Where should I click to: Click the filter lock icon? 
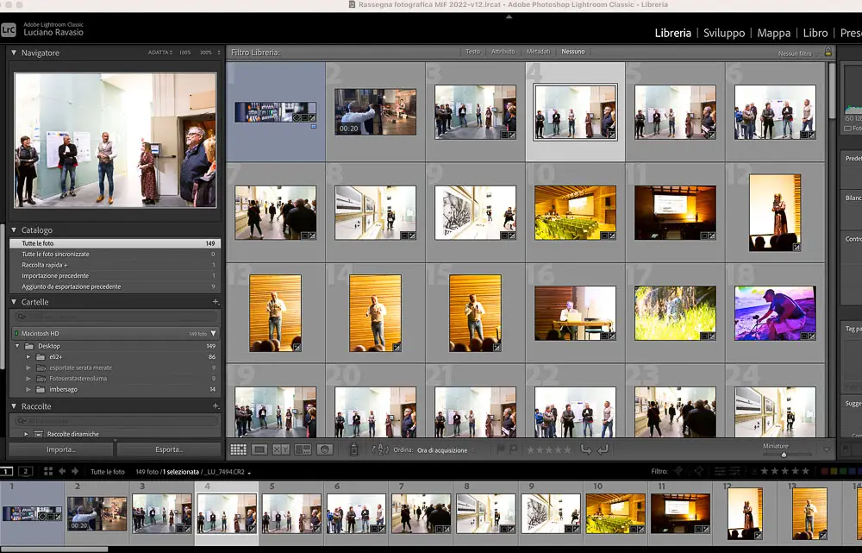(828, 53)
